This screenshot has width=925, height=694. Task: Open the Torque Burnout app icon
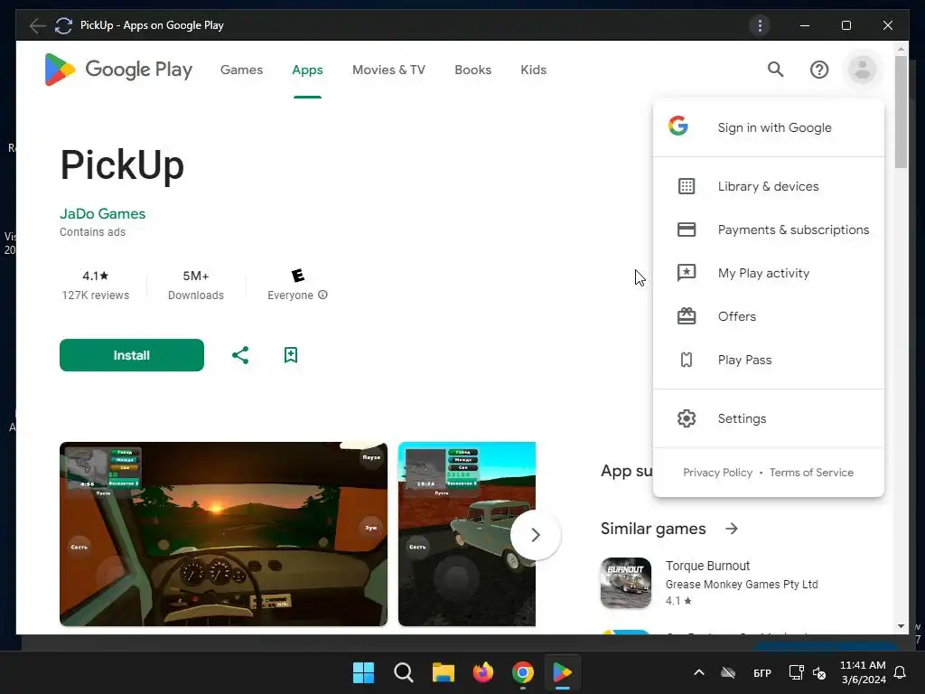point(626,583)
